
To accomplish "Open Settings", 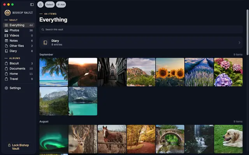I will click(x=19, y=88).
